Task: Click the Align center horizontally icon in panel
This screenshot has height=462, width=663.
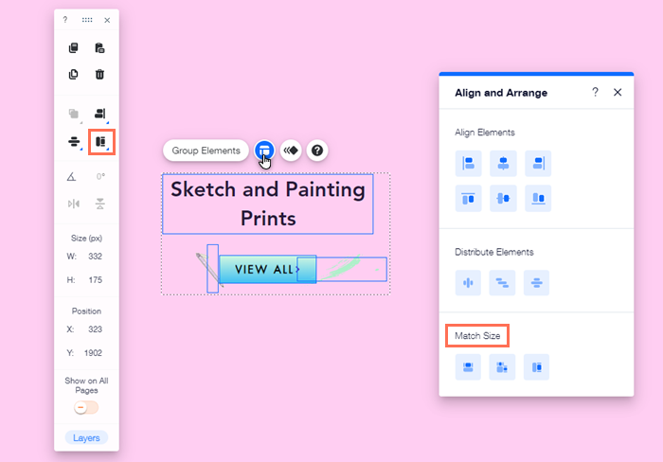Action: coord(503,163)
